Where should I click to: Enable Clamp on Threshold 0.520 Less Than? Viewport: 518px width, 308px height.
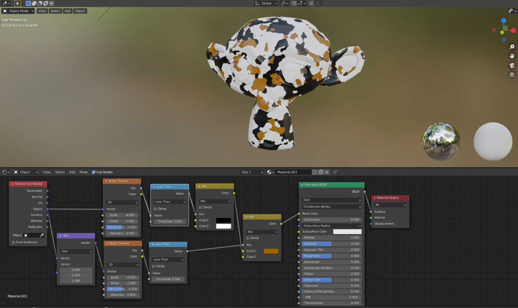[x=155, y=208]
